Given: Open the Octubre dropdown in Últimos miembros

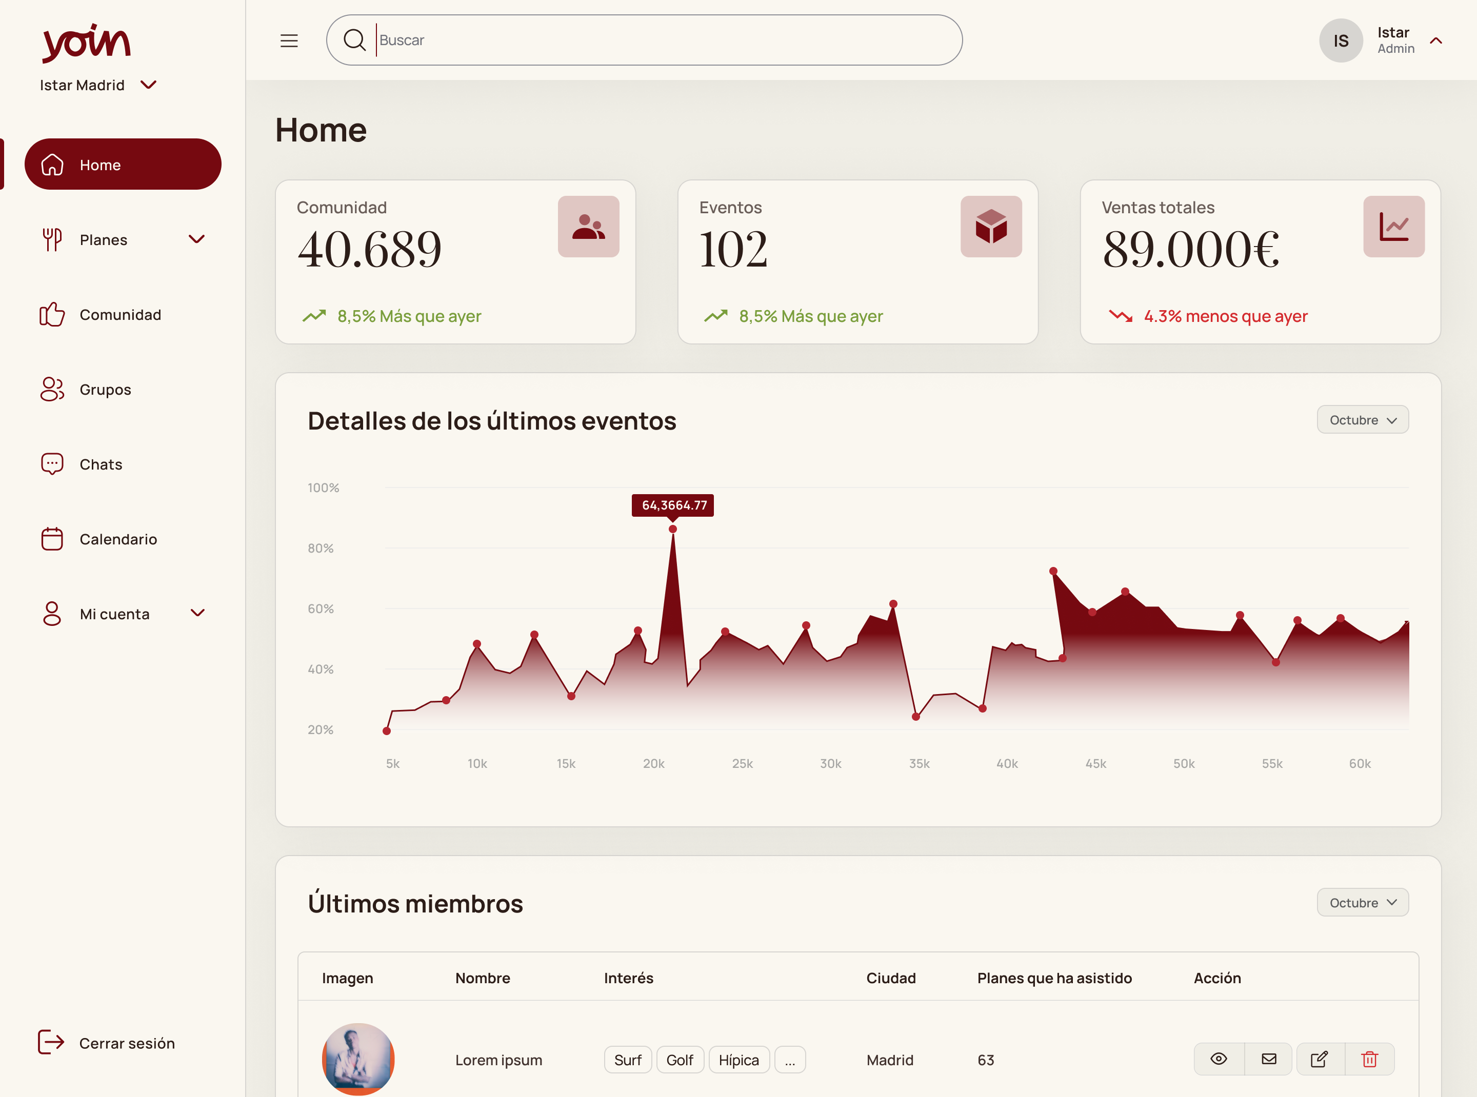Looking at the screenshot, I should [x=1362, y=902].
